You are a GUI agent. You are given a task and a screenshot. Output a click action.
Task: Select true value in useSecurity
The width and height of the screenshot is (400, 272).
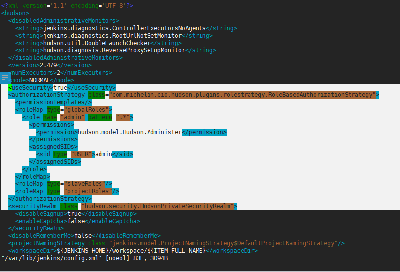pos(60,88)
